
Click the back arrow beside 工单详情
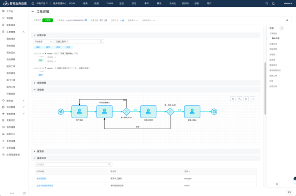pyautogui.click(x=33, y=12)
